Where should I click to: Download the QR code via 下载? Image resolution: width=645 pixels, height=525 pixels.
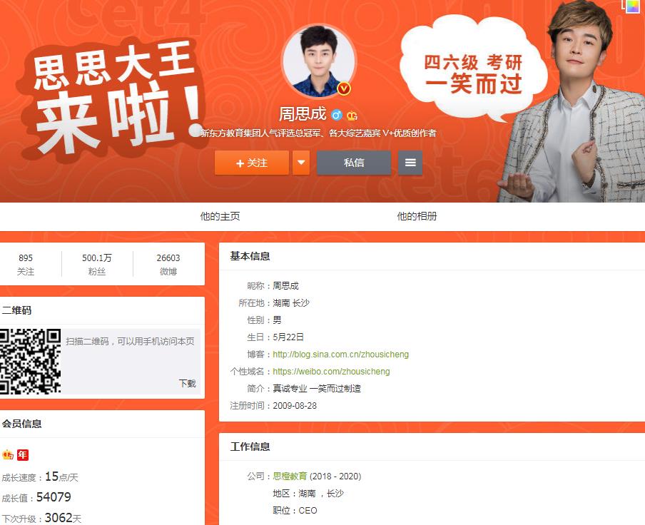[187, 384]
